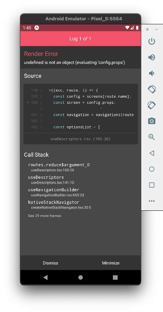Minimize the error log overlay
The width and height of the screenshot is (163, 312).
tap(111, 263)
